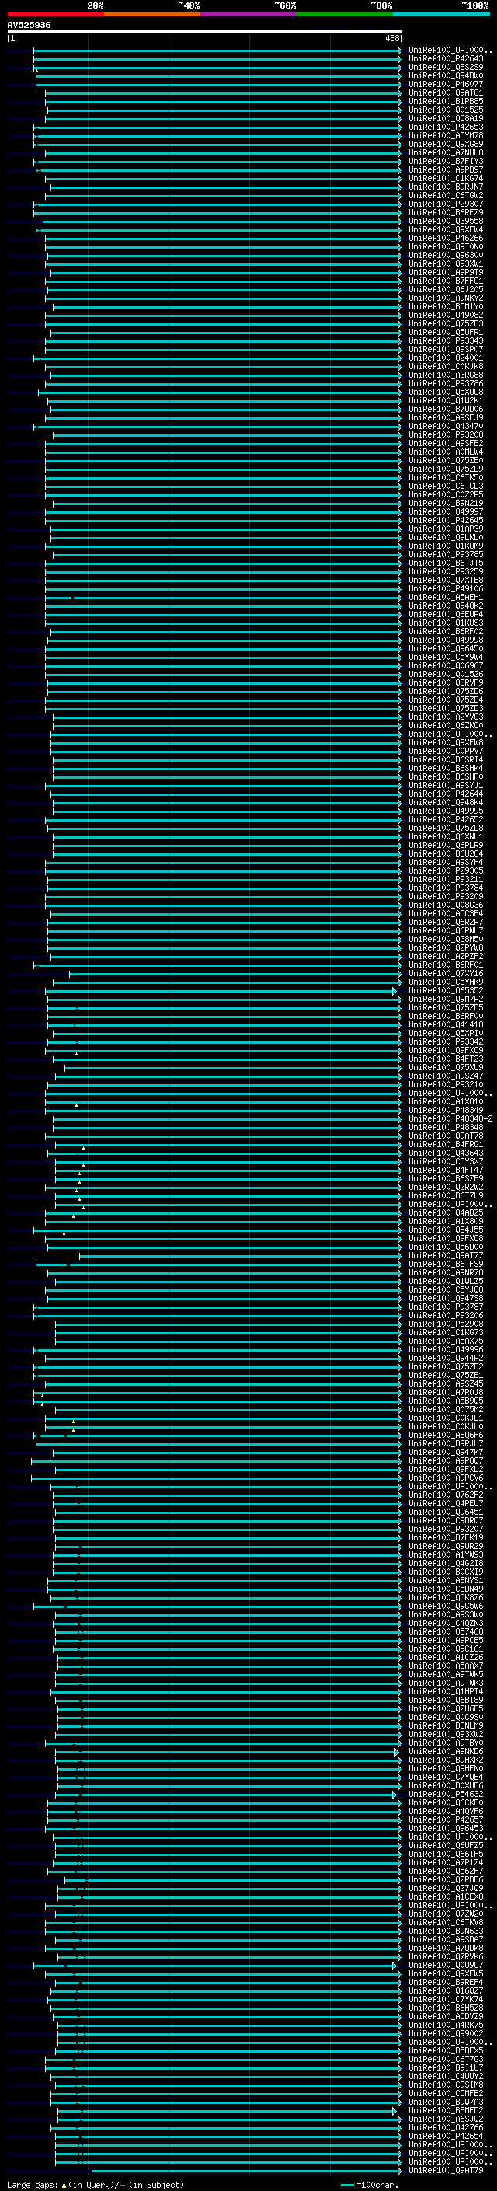
Task: Click UniRef100_Q9AT77 label
Action: point(446,1255)
